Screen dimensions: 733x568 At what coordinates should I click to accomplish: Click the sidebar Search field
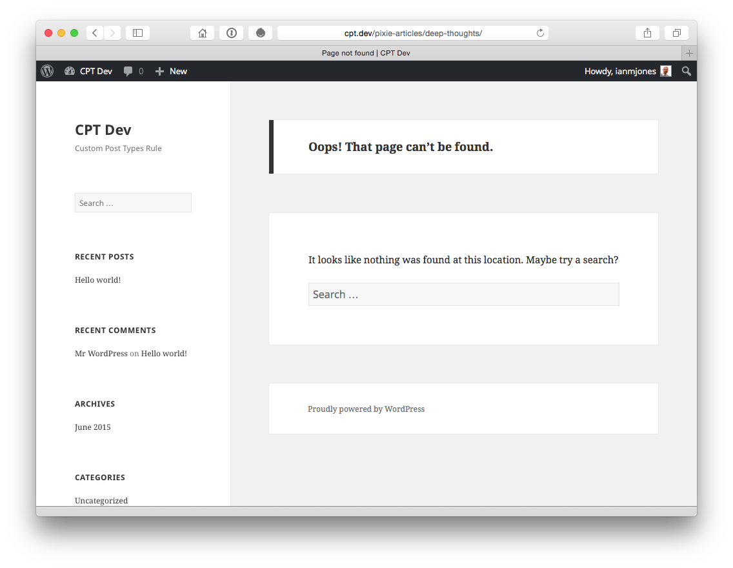(x=133, y=203)
